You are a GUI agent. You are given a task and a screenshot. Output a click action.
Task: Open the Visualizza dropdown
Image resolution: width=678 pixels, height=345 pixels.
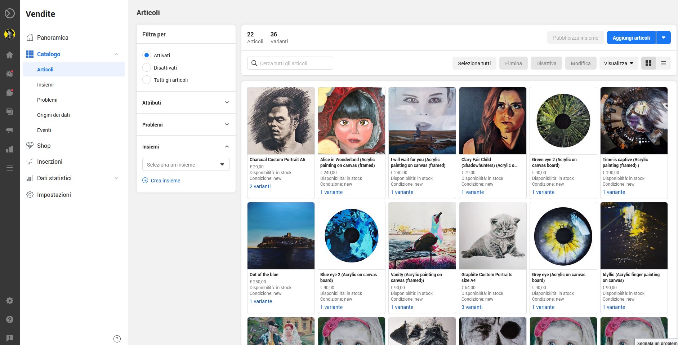click(619, 63)
